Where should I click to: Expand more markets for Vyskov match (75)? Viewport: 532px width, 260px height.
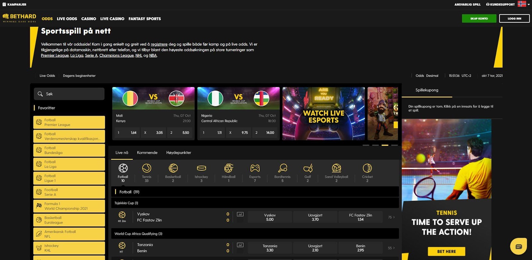point(391,217)
